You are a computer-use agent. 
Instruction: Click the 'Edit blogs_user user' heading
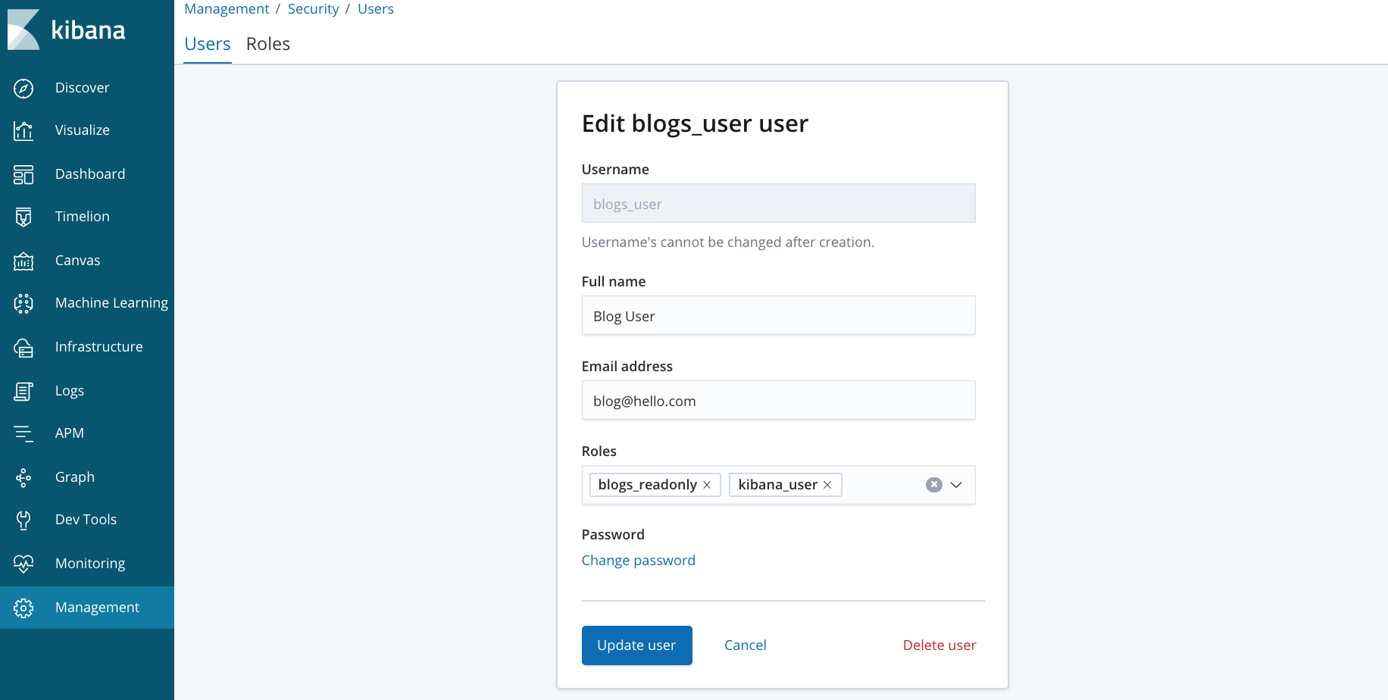click(x=695, y=123)
